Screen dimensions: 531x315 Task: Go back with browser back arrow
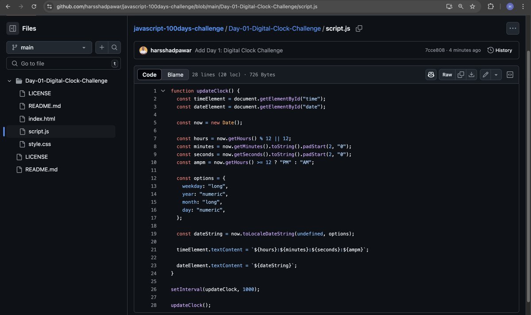tap(8, 7)
